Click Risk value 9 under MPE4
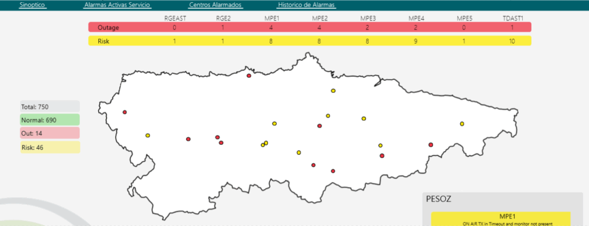Image resolution: width=589 pixels, height=226 pixels. [416, 41]
